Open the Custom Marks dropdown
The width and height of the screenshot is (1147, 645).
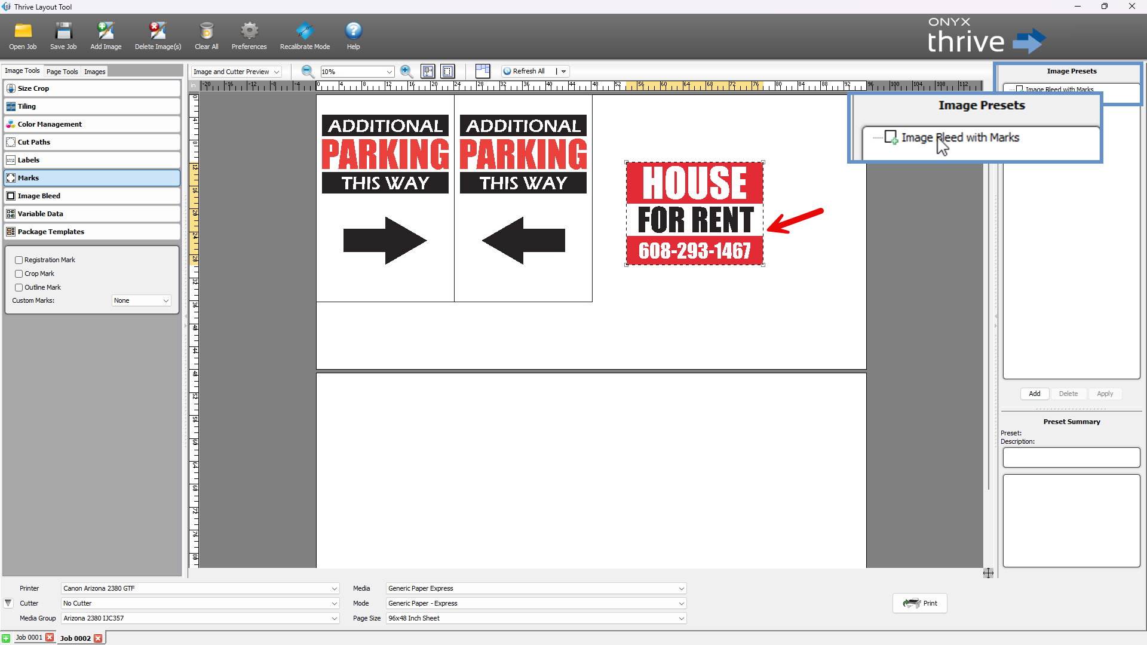pos(142,301)
